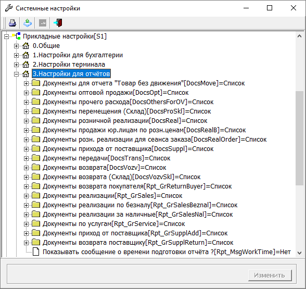306x289 pixels.
Task: Click the scrollbar up arrow
Action: (x=300, y=36)
